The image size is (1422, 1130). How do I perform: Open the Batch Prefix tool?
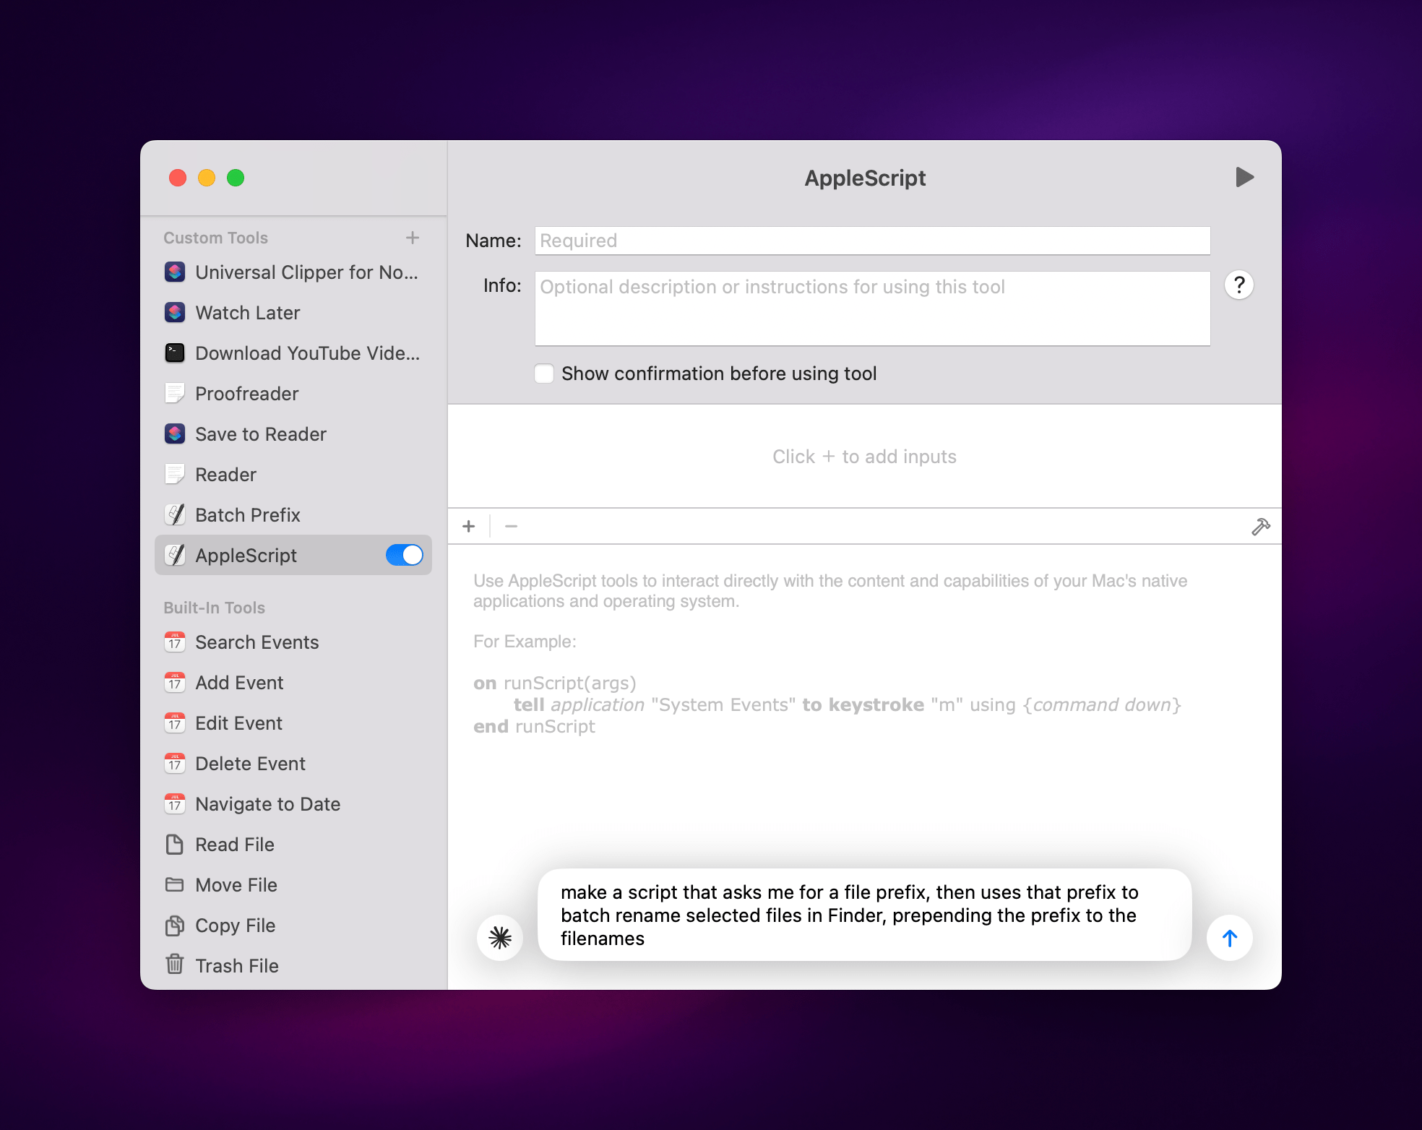click(x=293, y=514)
